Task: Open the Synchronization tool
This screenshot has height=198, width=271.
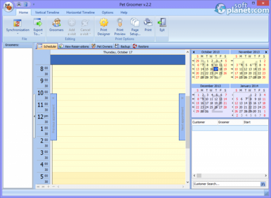Action: pyautogui.click(x=18, y=27)
